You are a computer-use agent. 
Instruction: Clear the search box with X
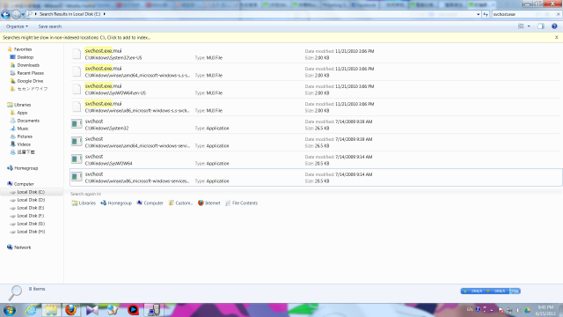(559, 14)
